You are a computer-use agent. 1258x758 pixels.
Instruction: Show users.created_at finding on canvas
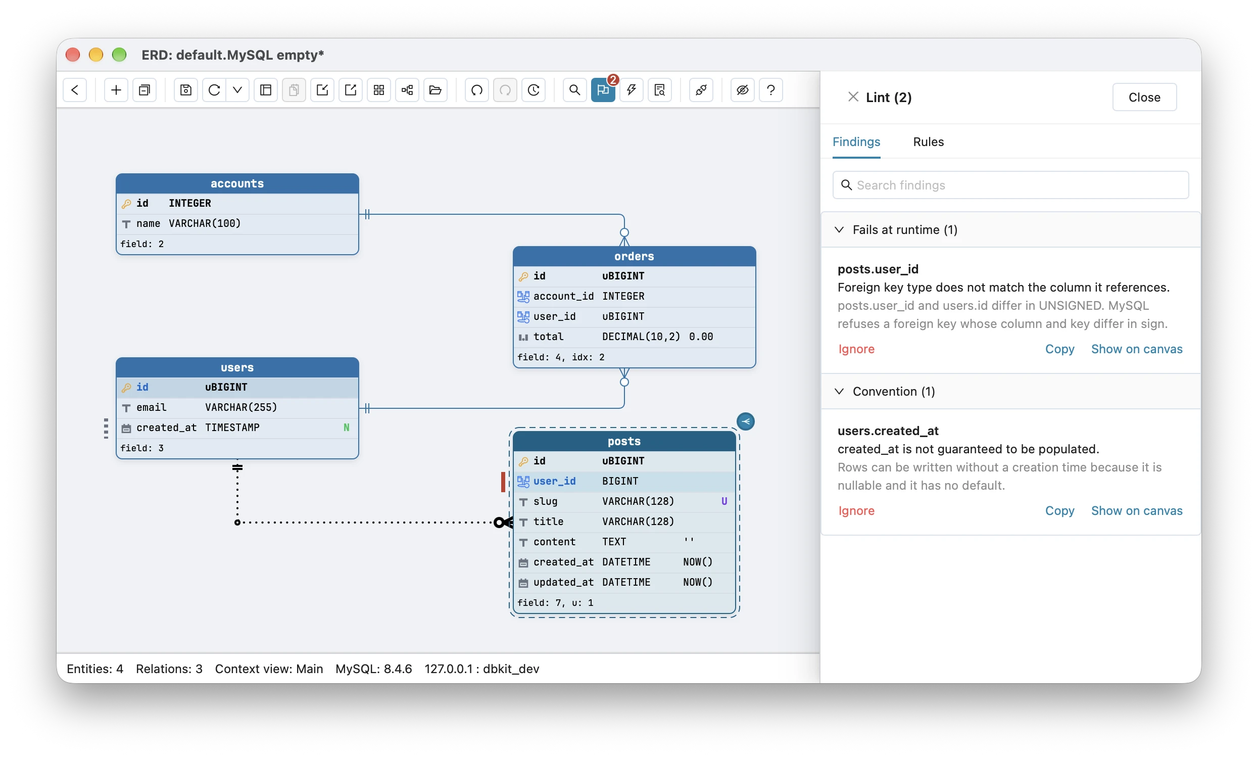point(1136,510)
